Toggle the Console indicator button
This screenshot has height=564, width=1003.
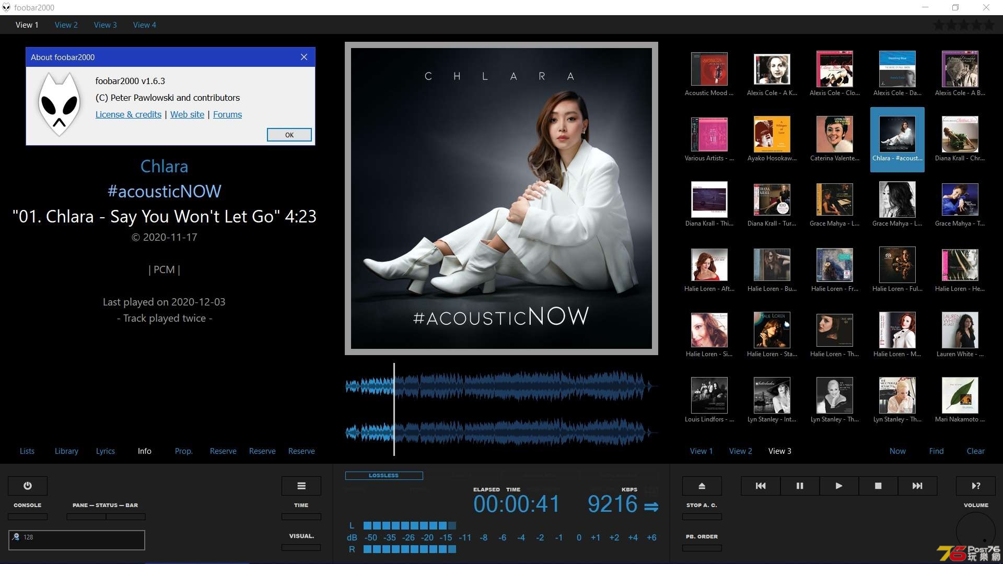click(x=28, y=517)
